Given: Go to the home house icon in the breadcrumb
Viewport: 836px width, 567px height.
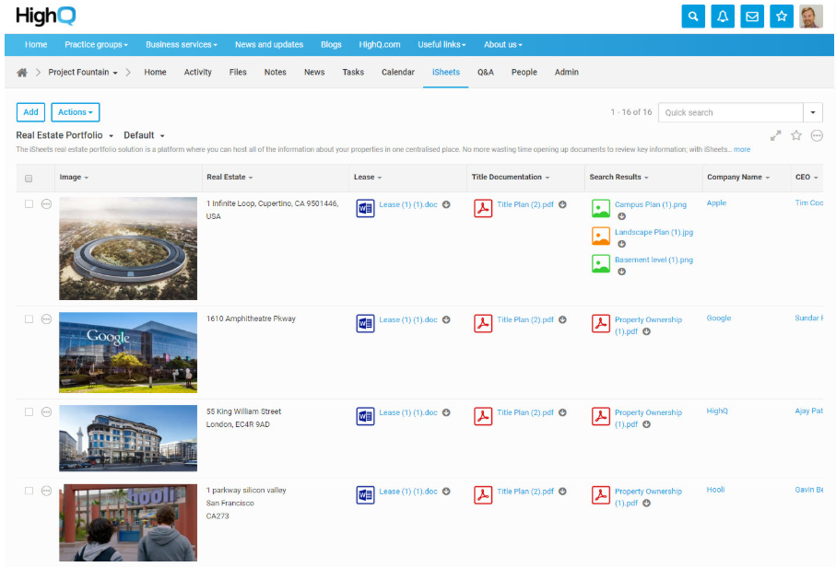Looking at the screenshot, I should point(22,73).
